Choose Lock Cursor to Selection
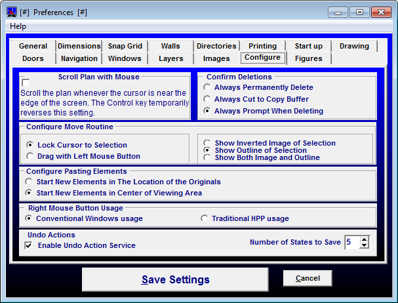 coord(77,145)
